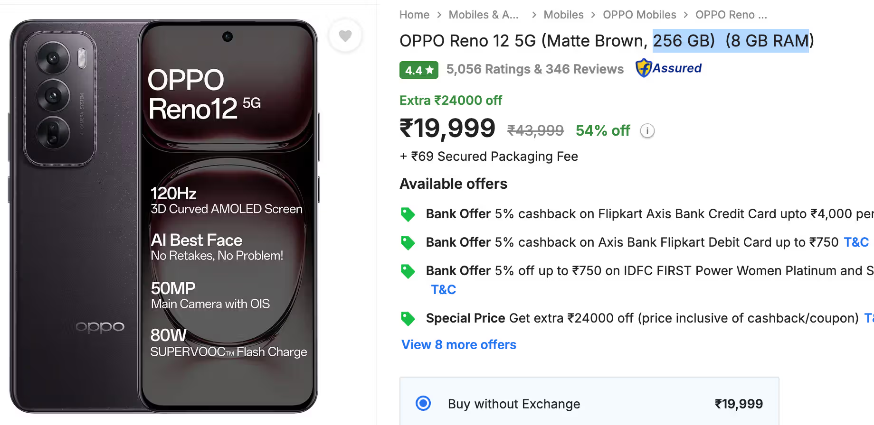The height and width of the screenshot is (425, 874).
Task: Click green tag icon for IDFC FIRST offer
Action: coord(408,271)
